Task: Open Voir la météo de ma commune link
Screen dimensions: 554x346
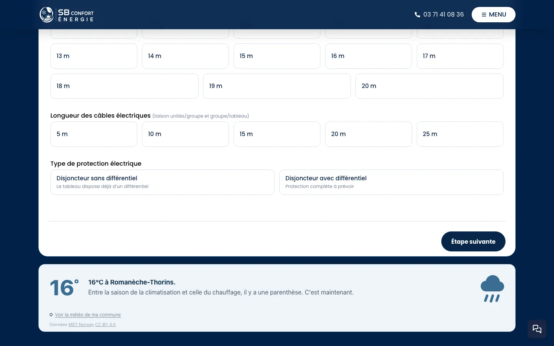Action: pyautogui.click(x=88, y=315)
